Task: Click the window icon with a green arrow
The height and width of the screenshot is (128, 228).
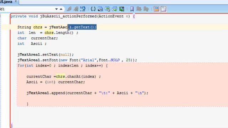Action: [115, 9]
